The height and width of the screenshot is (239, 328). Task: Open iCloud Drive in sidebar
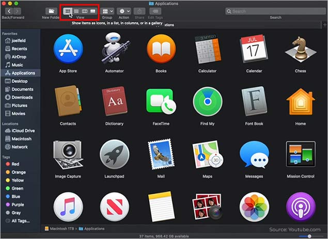21,131
